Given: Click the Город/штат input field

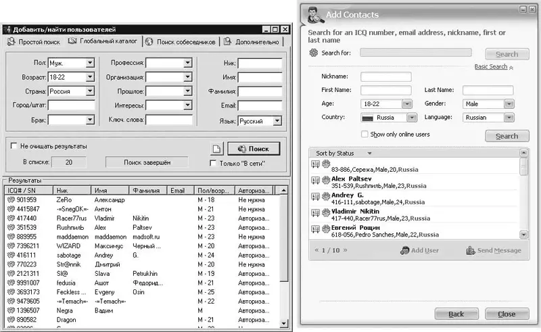Looking at the screenshot, I should pos(71,105).
